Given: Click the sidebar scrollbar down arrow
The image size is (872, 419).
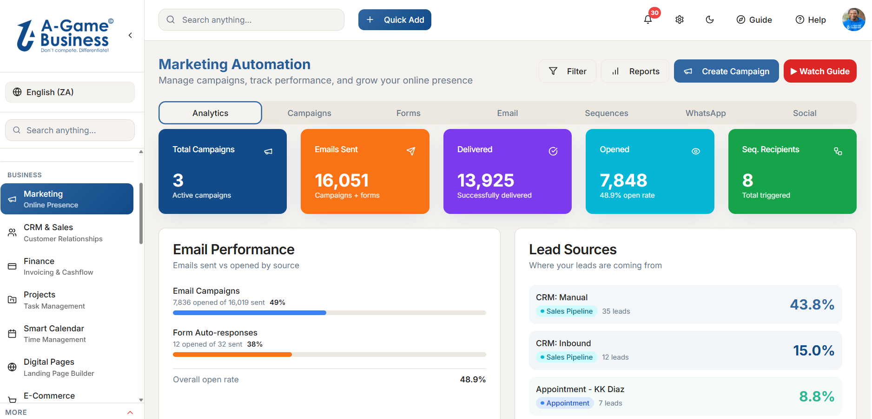Looking at the screenshot, I should click(x=141, y=400).
